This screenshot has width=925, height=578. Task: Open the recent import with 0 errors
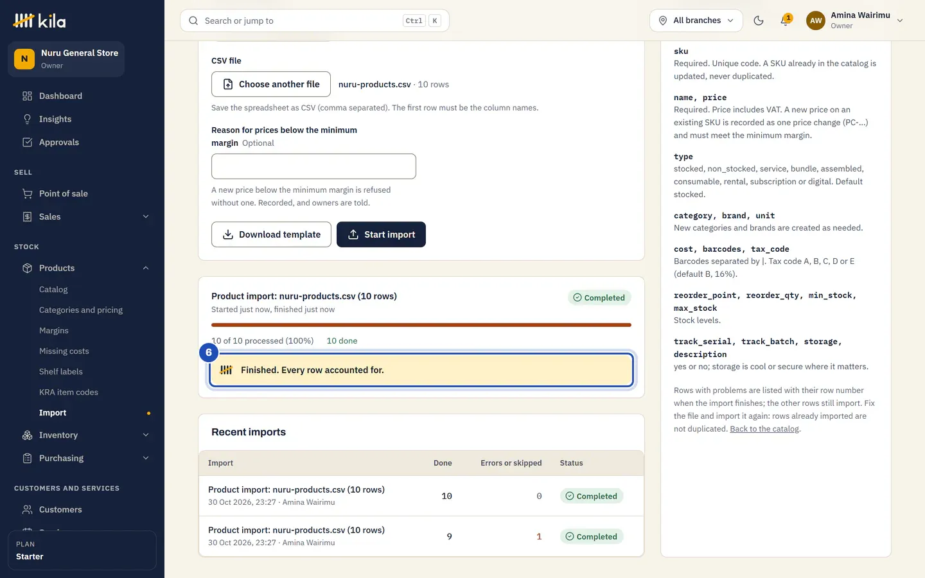coord(421,496)
